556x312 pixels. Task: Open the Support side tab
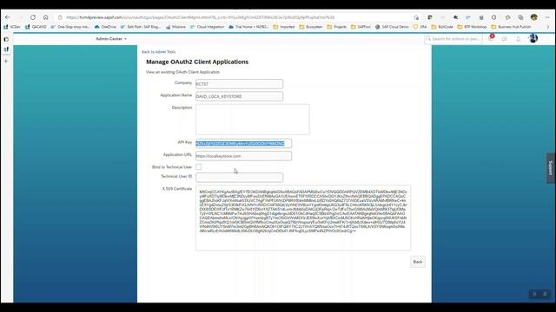tap(550, 168)
